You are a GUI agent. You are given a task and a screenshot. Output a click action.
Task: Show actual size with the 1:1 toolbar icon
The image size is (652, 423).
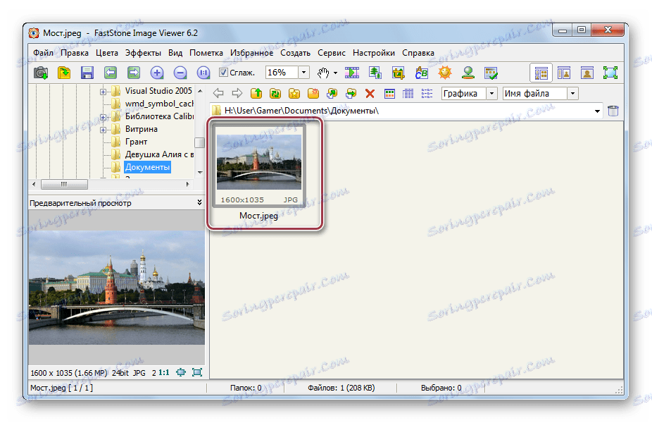coord(203,73)
